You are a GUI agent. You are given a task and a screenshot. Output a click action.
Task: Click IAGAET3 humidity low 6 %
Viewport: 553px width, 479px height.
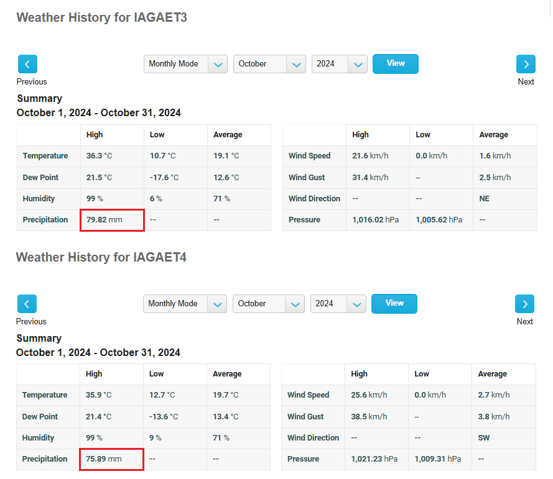point(156,199)
